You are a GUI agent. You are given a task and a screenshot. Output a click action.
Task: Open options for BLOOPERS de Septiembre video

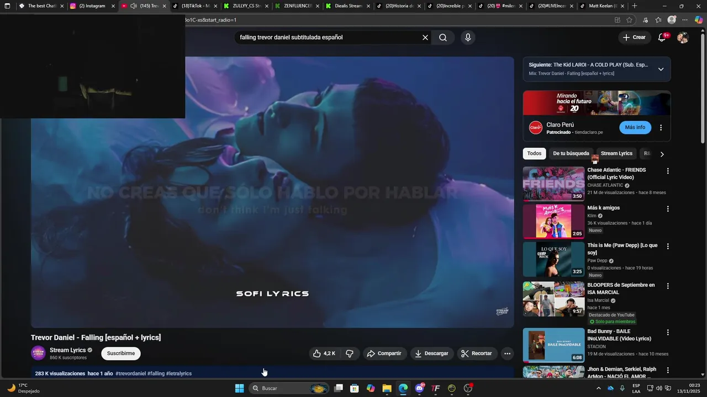click(668, 286)
